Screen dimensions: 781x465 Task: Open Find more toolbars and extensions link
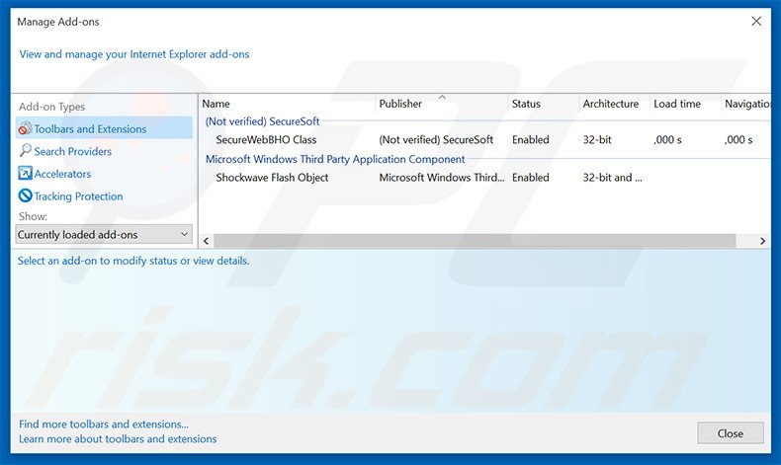pyautogui.click(x=104, y=425)
